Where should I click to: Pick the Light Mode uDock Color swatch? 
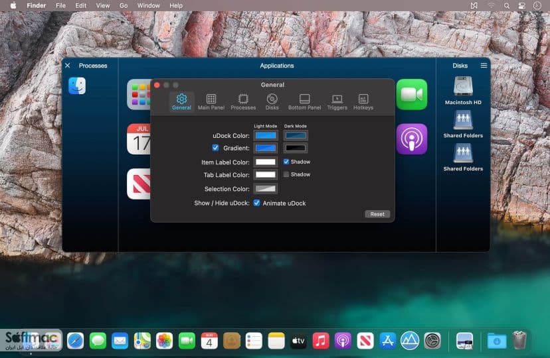pyautogui.click(x=266, y=135)
